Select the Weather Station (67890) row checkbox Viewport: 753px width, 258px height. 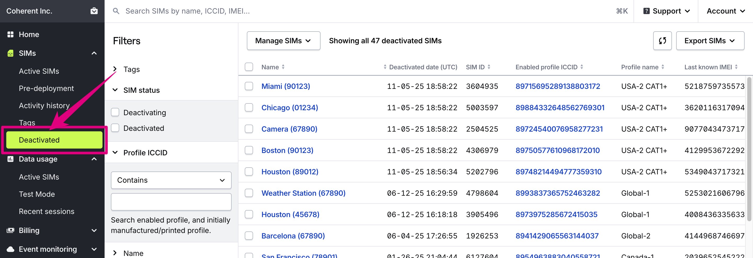tap(249, 193)
